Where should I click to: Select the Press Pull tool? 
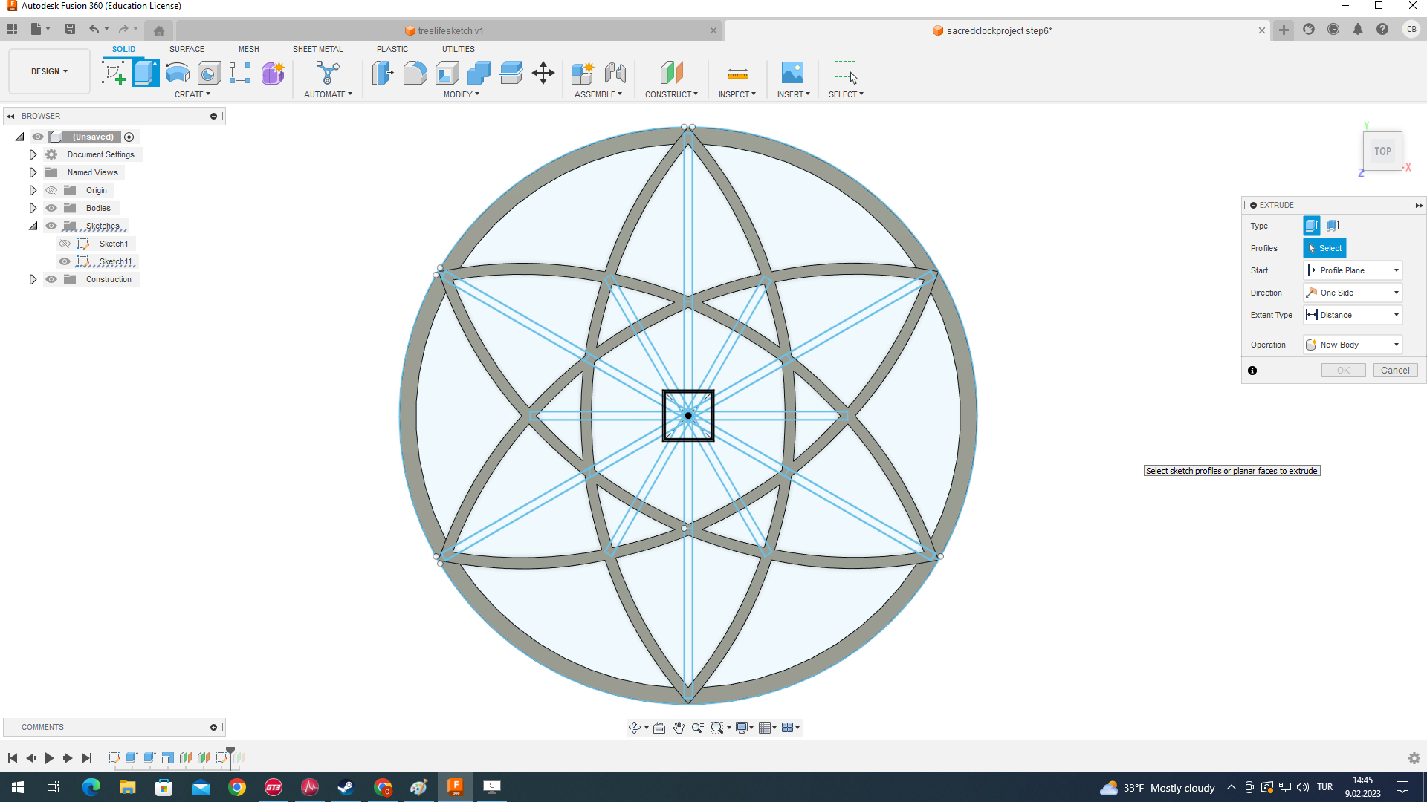383,73
